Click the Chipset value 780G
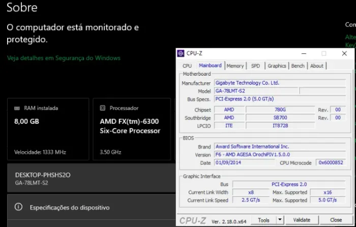This screenshot has width=356, height=227. point(280,110)
